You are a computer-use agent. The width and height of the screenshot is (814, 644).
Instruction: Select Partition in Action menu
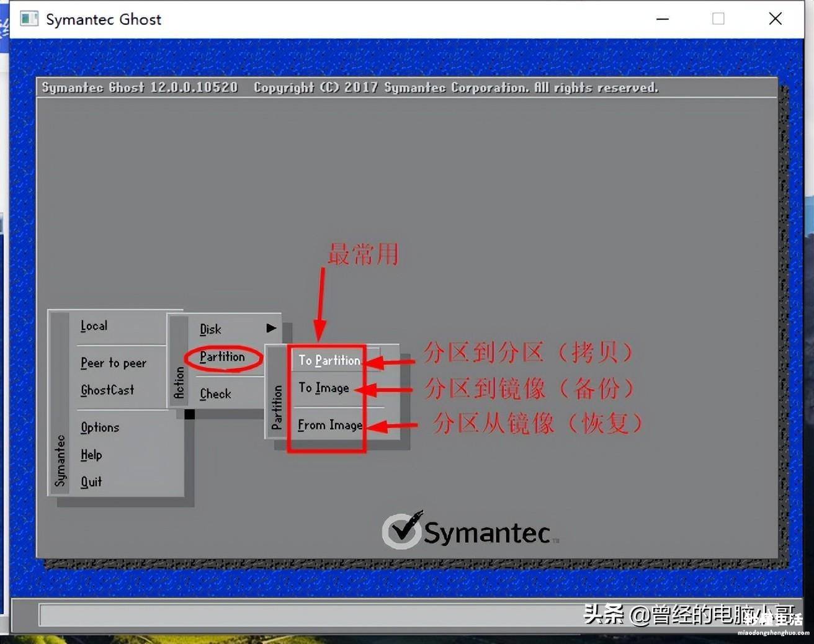click(223, 357)
